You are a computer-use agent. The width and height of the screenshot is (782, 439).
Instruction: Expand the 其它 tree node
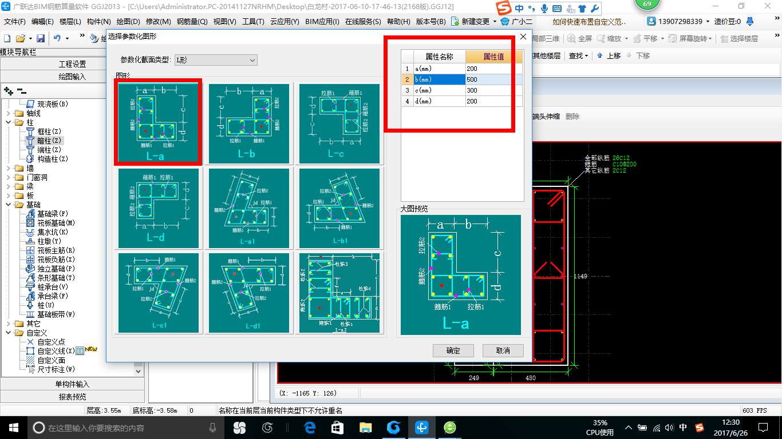click(8, 324)
